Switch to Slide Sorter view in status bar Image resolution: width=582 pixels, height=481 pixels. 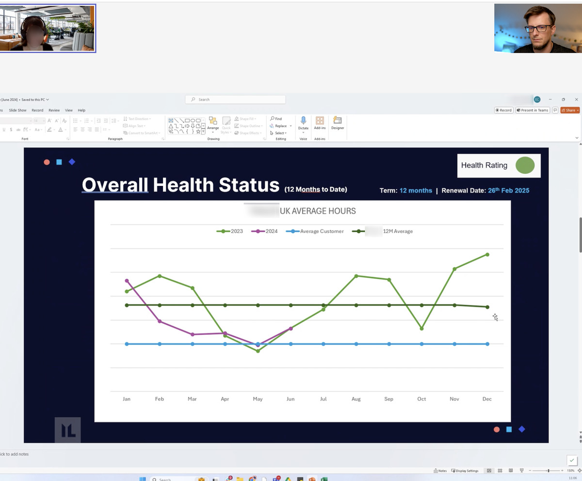500,471
